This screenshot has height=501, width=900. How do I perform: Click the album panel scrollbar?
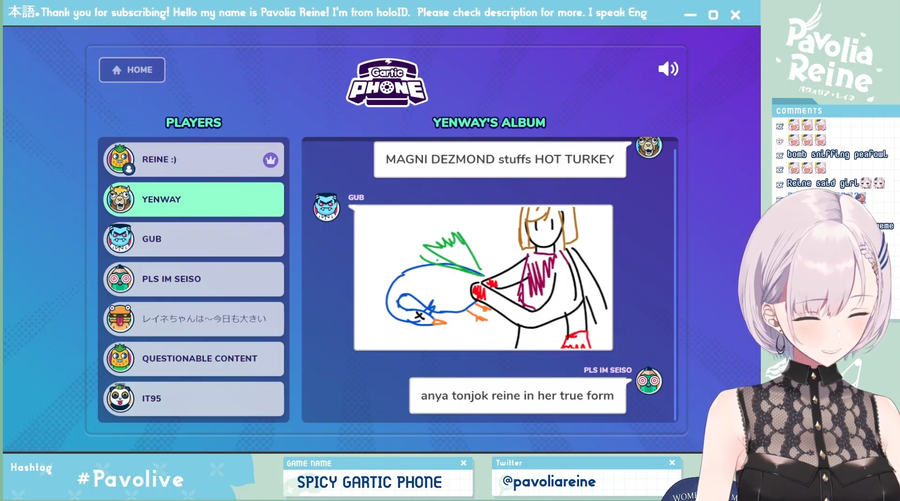coord(675,284)
